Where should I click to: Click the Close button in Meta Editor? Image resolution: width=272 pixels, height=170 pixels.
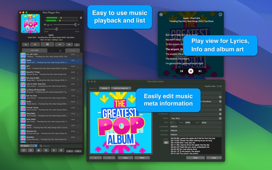tap(214, 158)
